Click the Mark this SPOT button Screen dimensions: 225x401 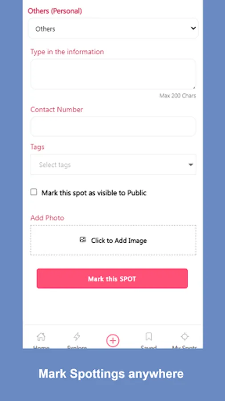click(112, 278)
